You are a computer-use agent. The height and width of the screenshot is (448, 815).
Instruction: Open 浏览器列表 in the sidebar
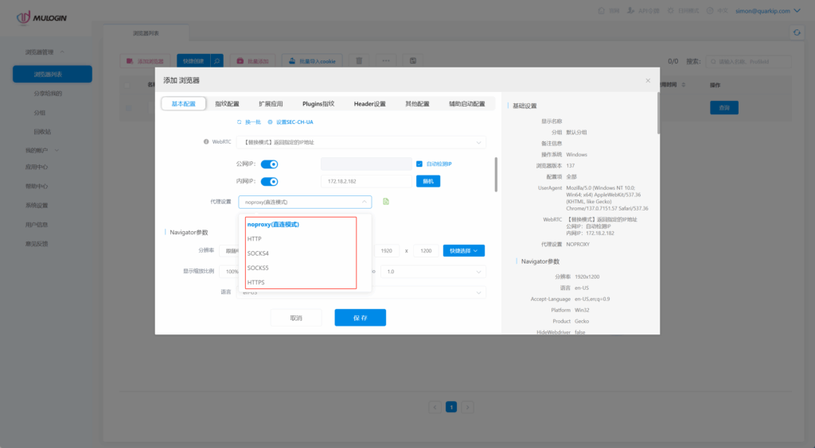click(53, 74)
